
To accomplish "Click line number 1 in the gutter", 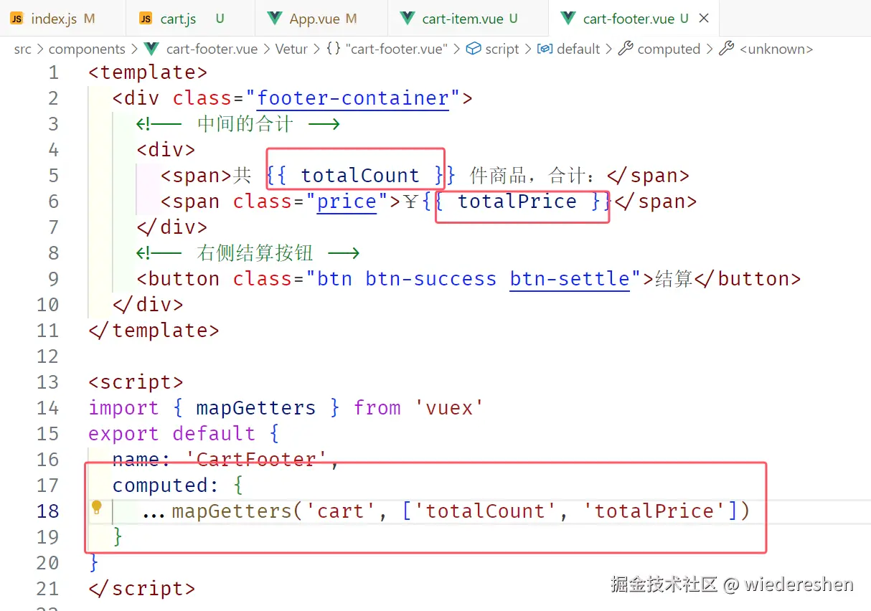I will click(54, 72).
